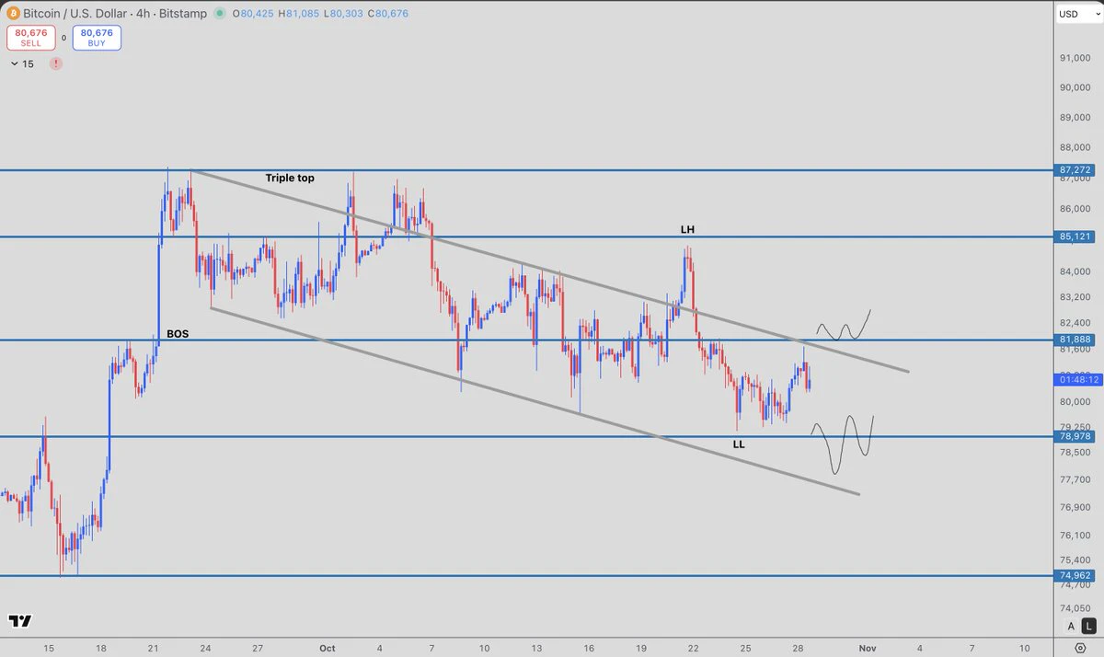Viewport: 1104px width, 657px height.
Task: Click the 77,700 price axis label
Action: coord(1075,479)
